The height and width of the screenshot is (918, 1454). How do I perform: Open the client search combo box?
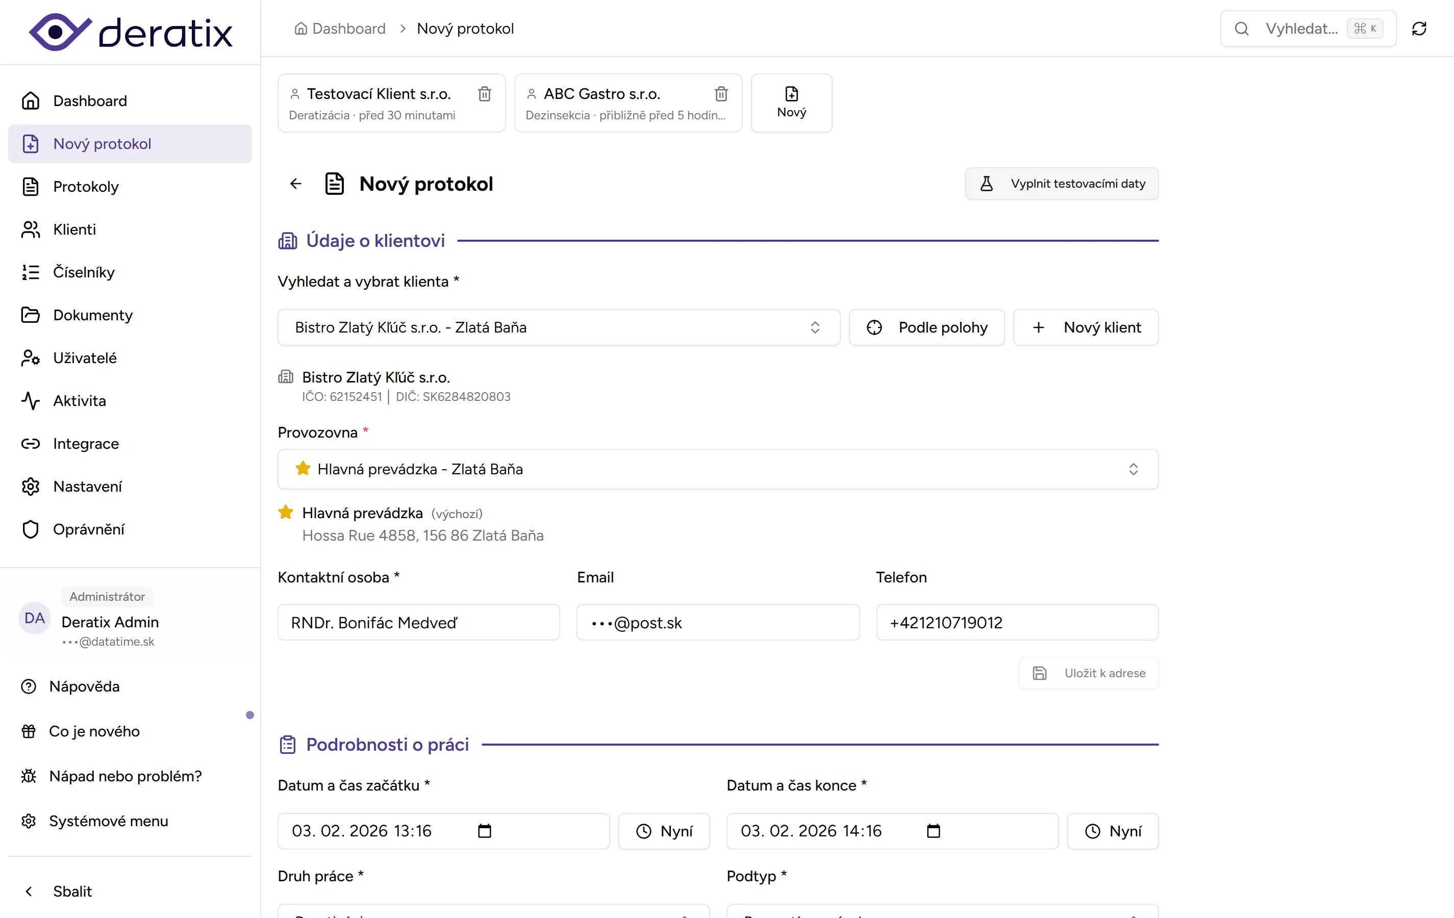[x=558, y=327]
